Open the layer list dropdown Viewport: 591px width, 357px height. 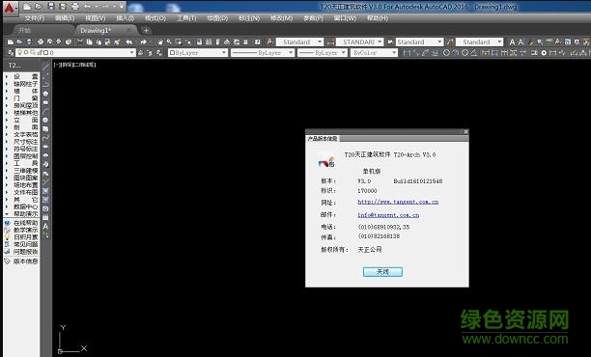tap(132, 52)
